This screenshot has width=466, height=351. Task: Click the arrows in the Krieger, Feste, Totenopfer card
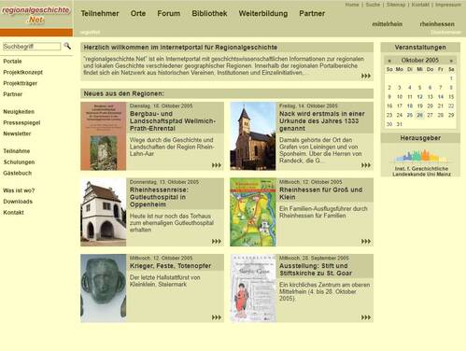coord(217,317)
